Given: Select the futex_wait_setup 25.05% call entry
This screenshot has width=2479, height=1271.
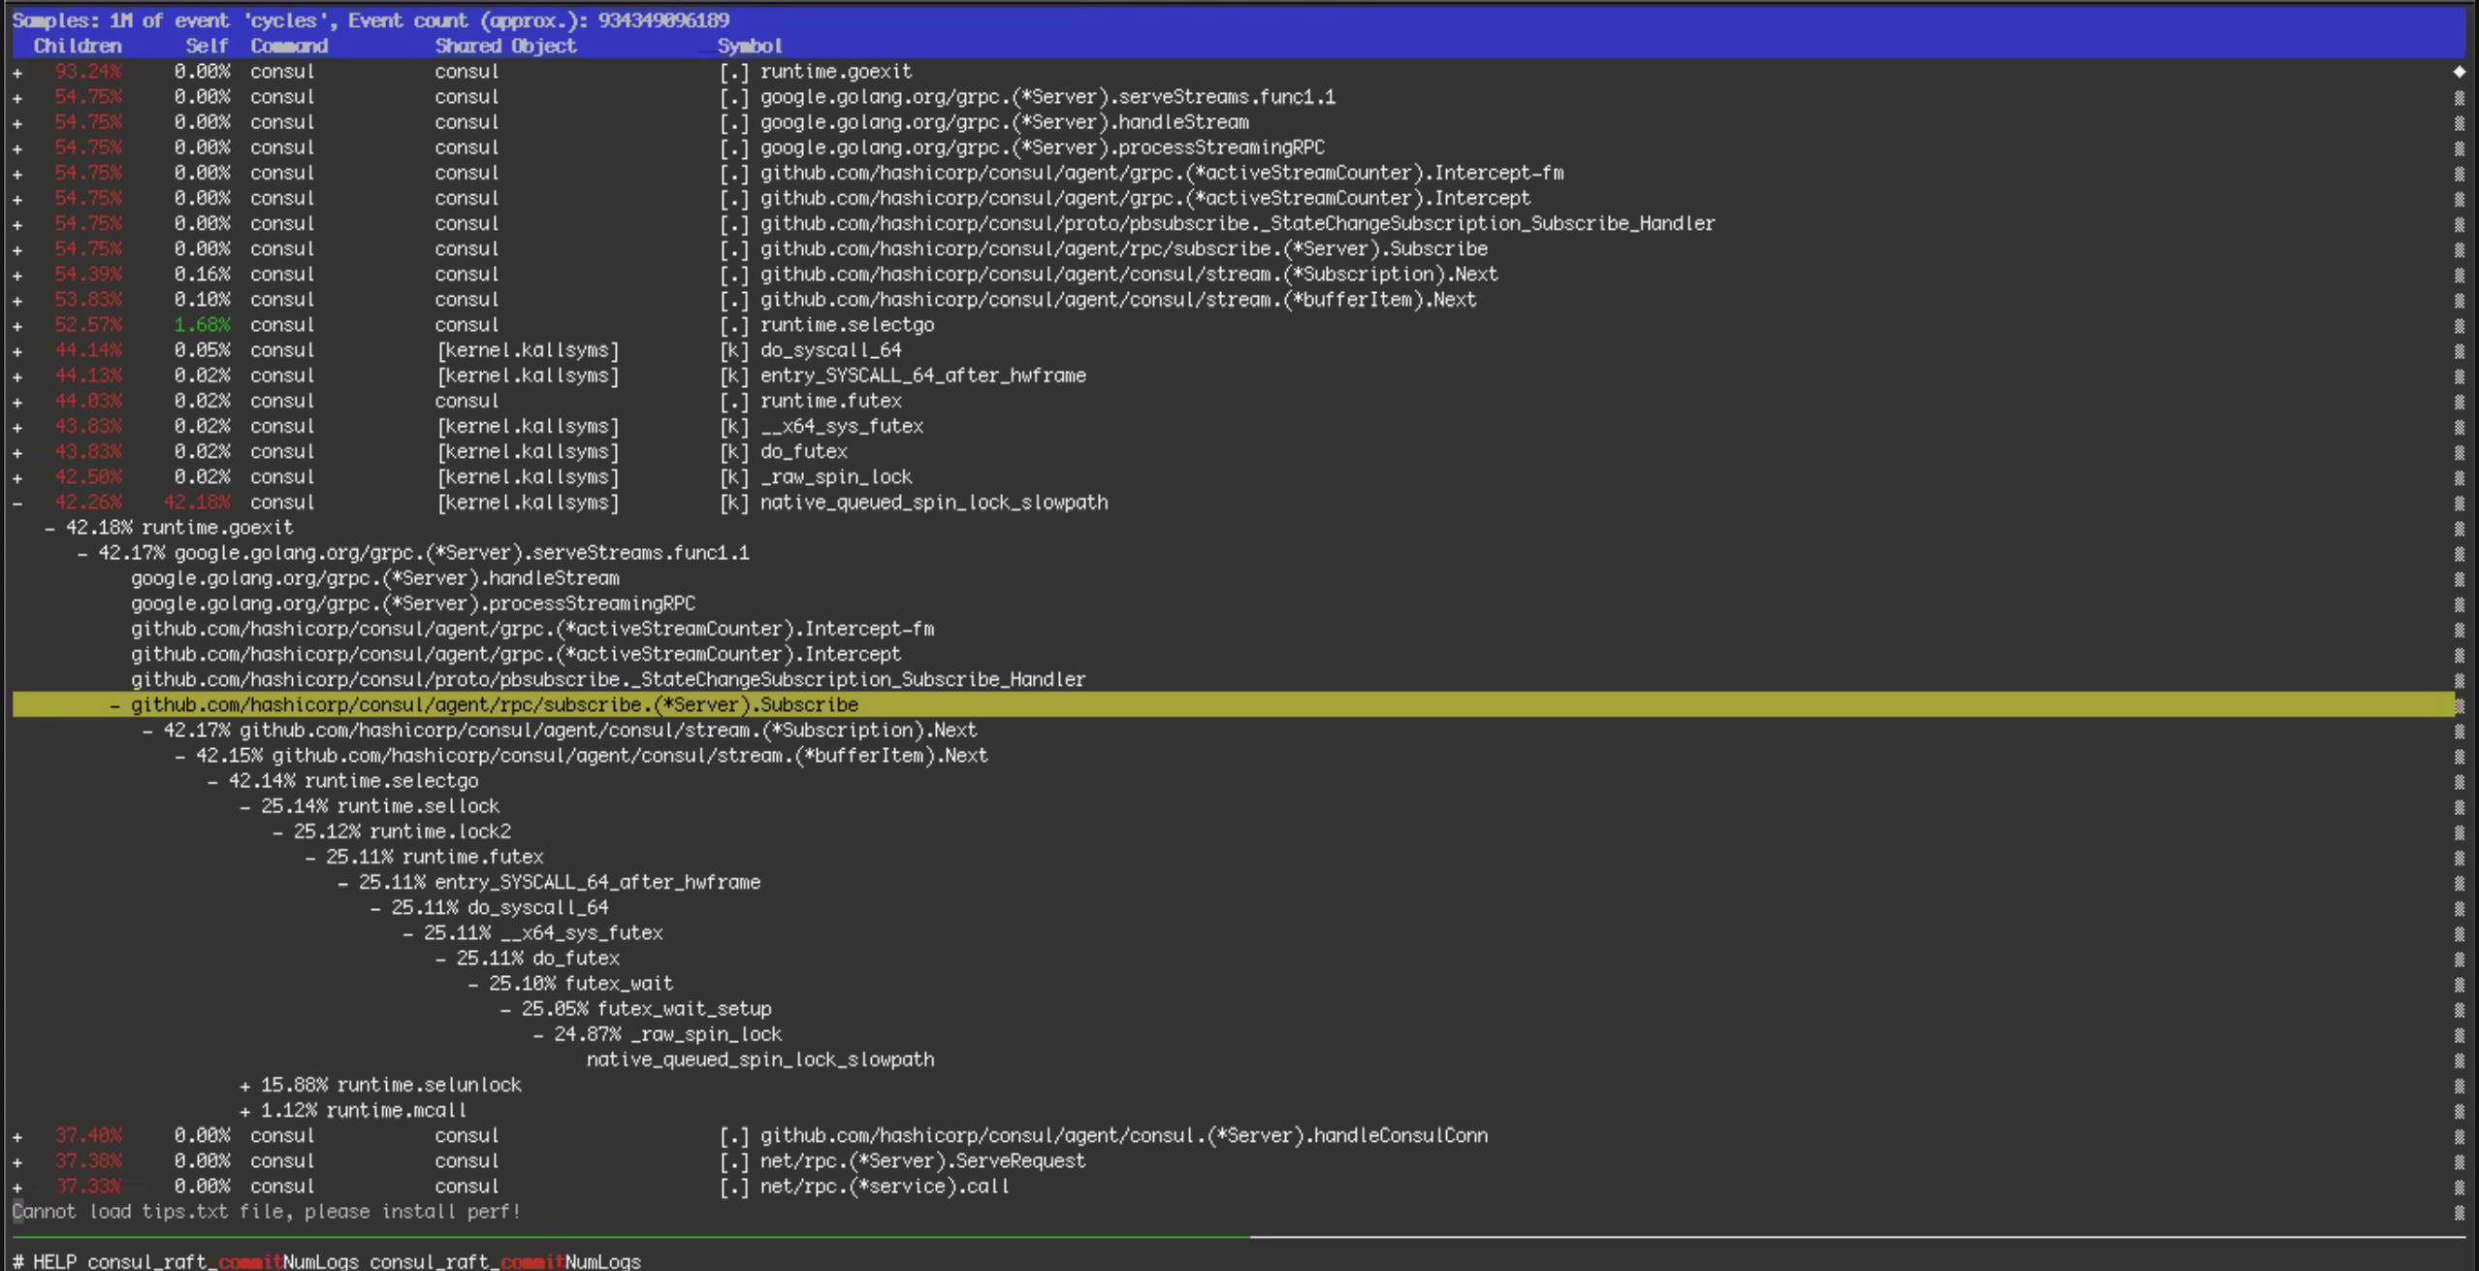Looking at the screenshot, I should (x=683, y=1009).
